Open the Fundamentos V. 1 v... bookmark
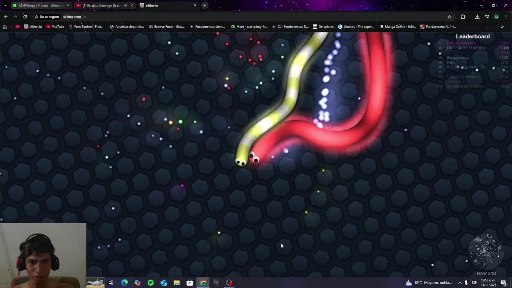Image resolution: width=512 pixels, height=288 pixels. pos(438,27)
